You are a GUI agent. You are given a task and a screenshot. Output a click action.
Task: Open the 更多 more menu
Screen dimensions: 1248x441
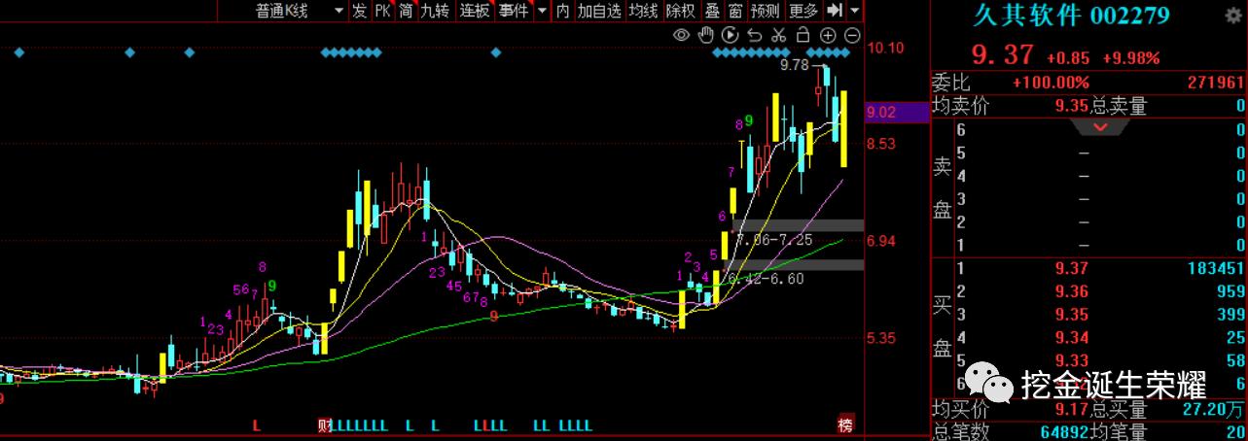(803, 11)
